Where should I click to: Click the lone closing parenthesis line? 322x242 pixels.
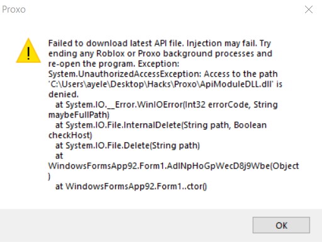49,177
